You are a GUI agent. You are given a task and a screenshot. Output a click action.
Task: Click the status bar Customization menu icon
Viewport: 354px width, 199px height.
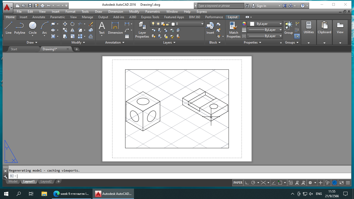click(x=348, y=183)
